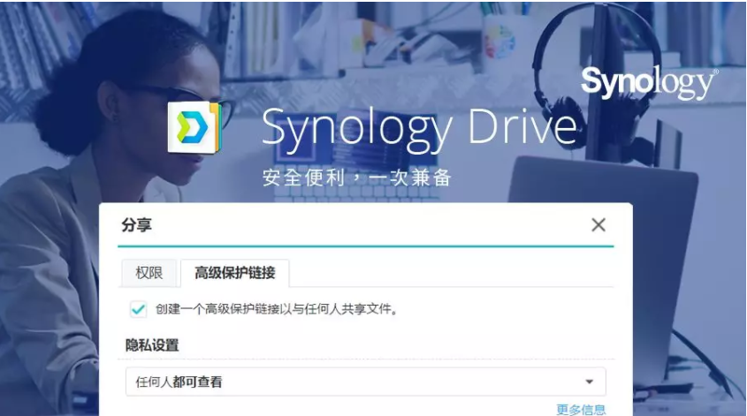Select the 高级保护链接 tab

point(235,273)
